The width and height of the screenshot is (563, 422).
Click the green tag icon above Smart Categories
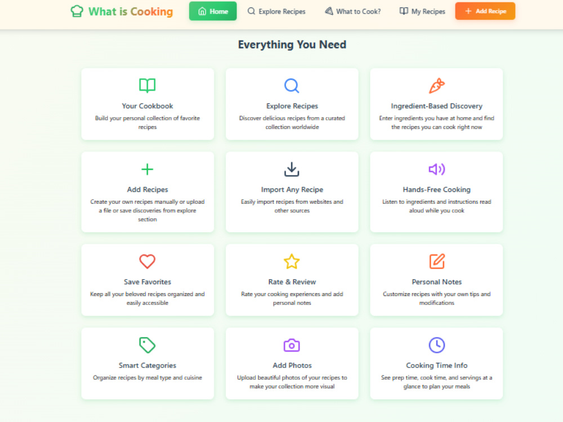point(147,345)
